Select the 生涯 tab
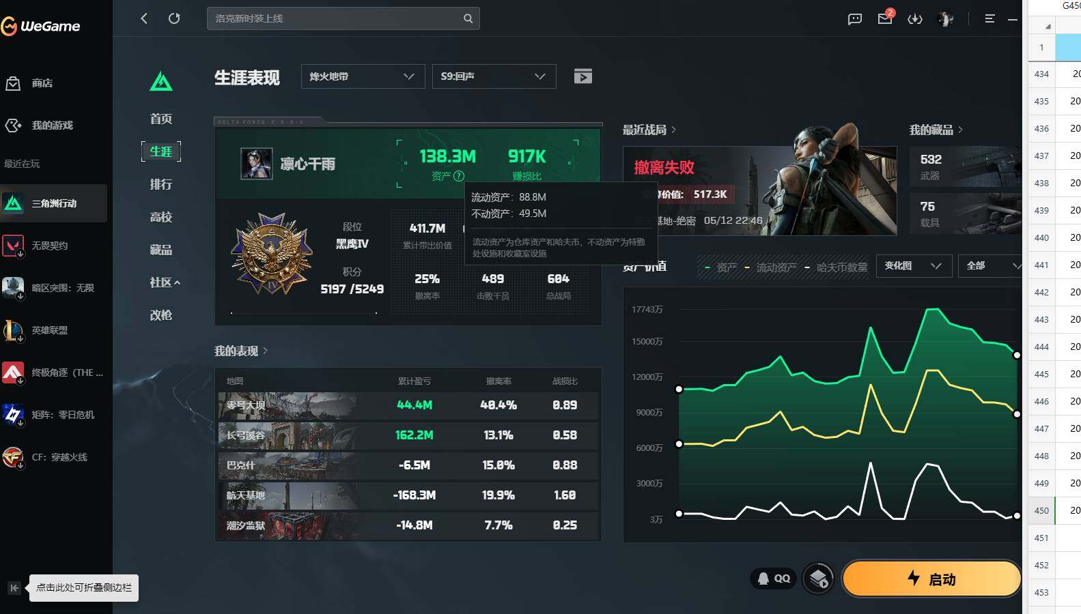Screen dimensions: 1081x614 click(x=161, y=151)
